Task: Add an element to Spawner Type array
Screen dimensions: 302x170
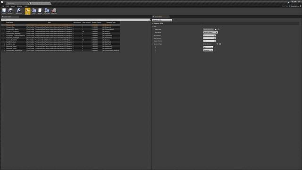Action: click(217, 44)
